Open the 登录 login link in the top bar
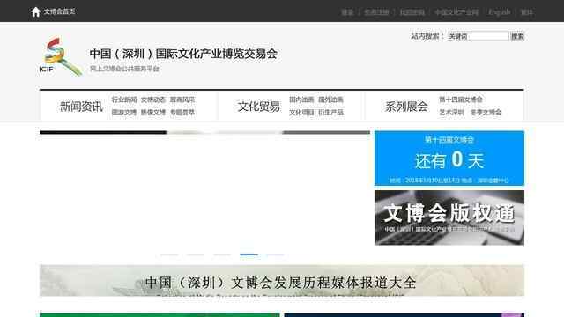564x317 pixels. 347,12
